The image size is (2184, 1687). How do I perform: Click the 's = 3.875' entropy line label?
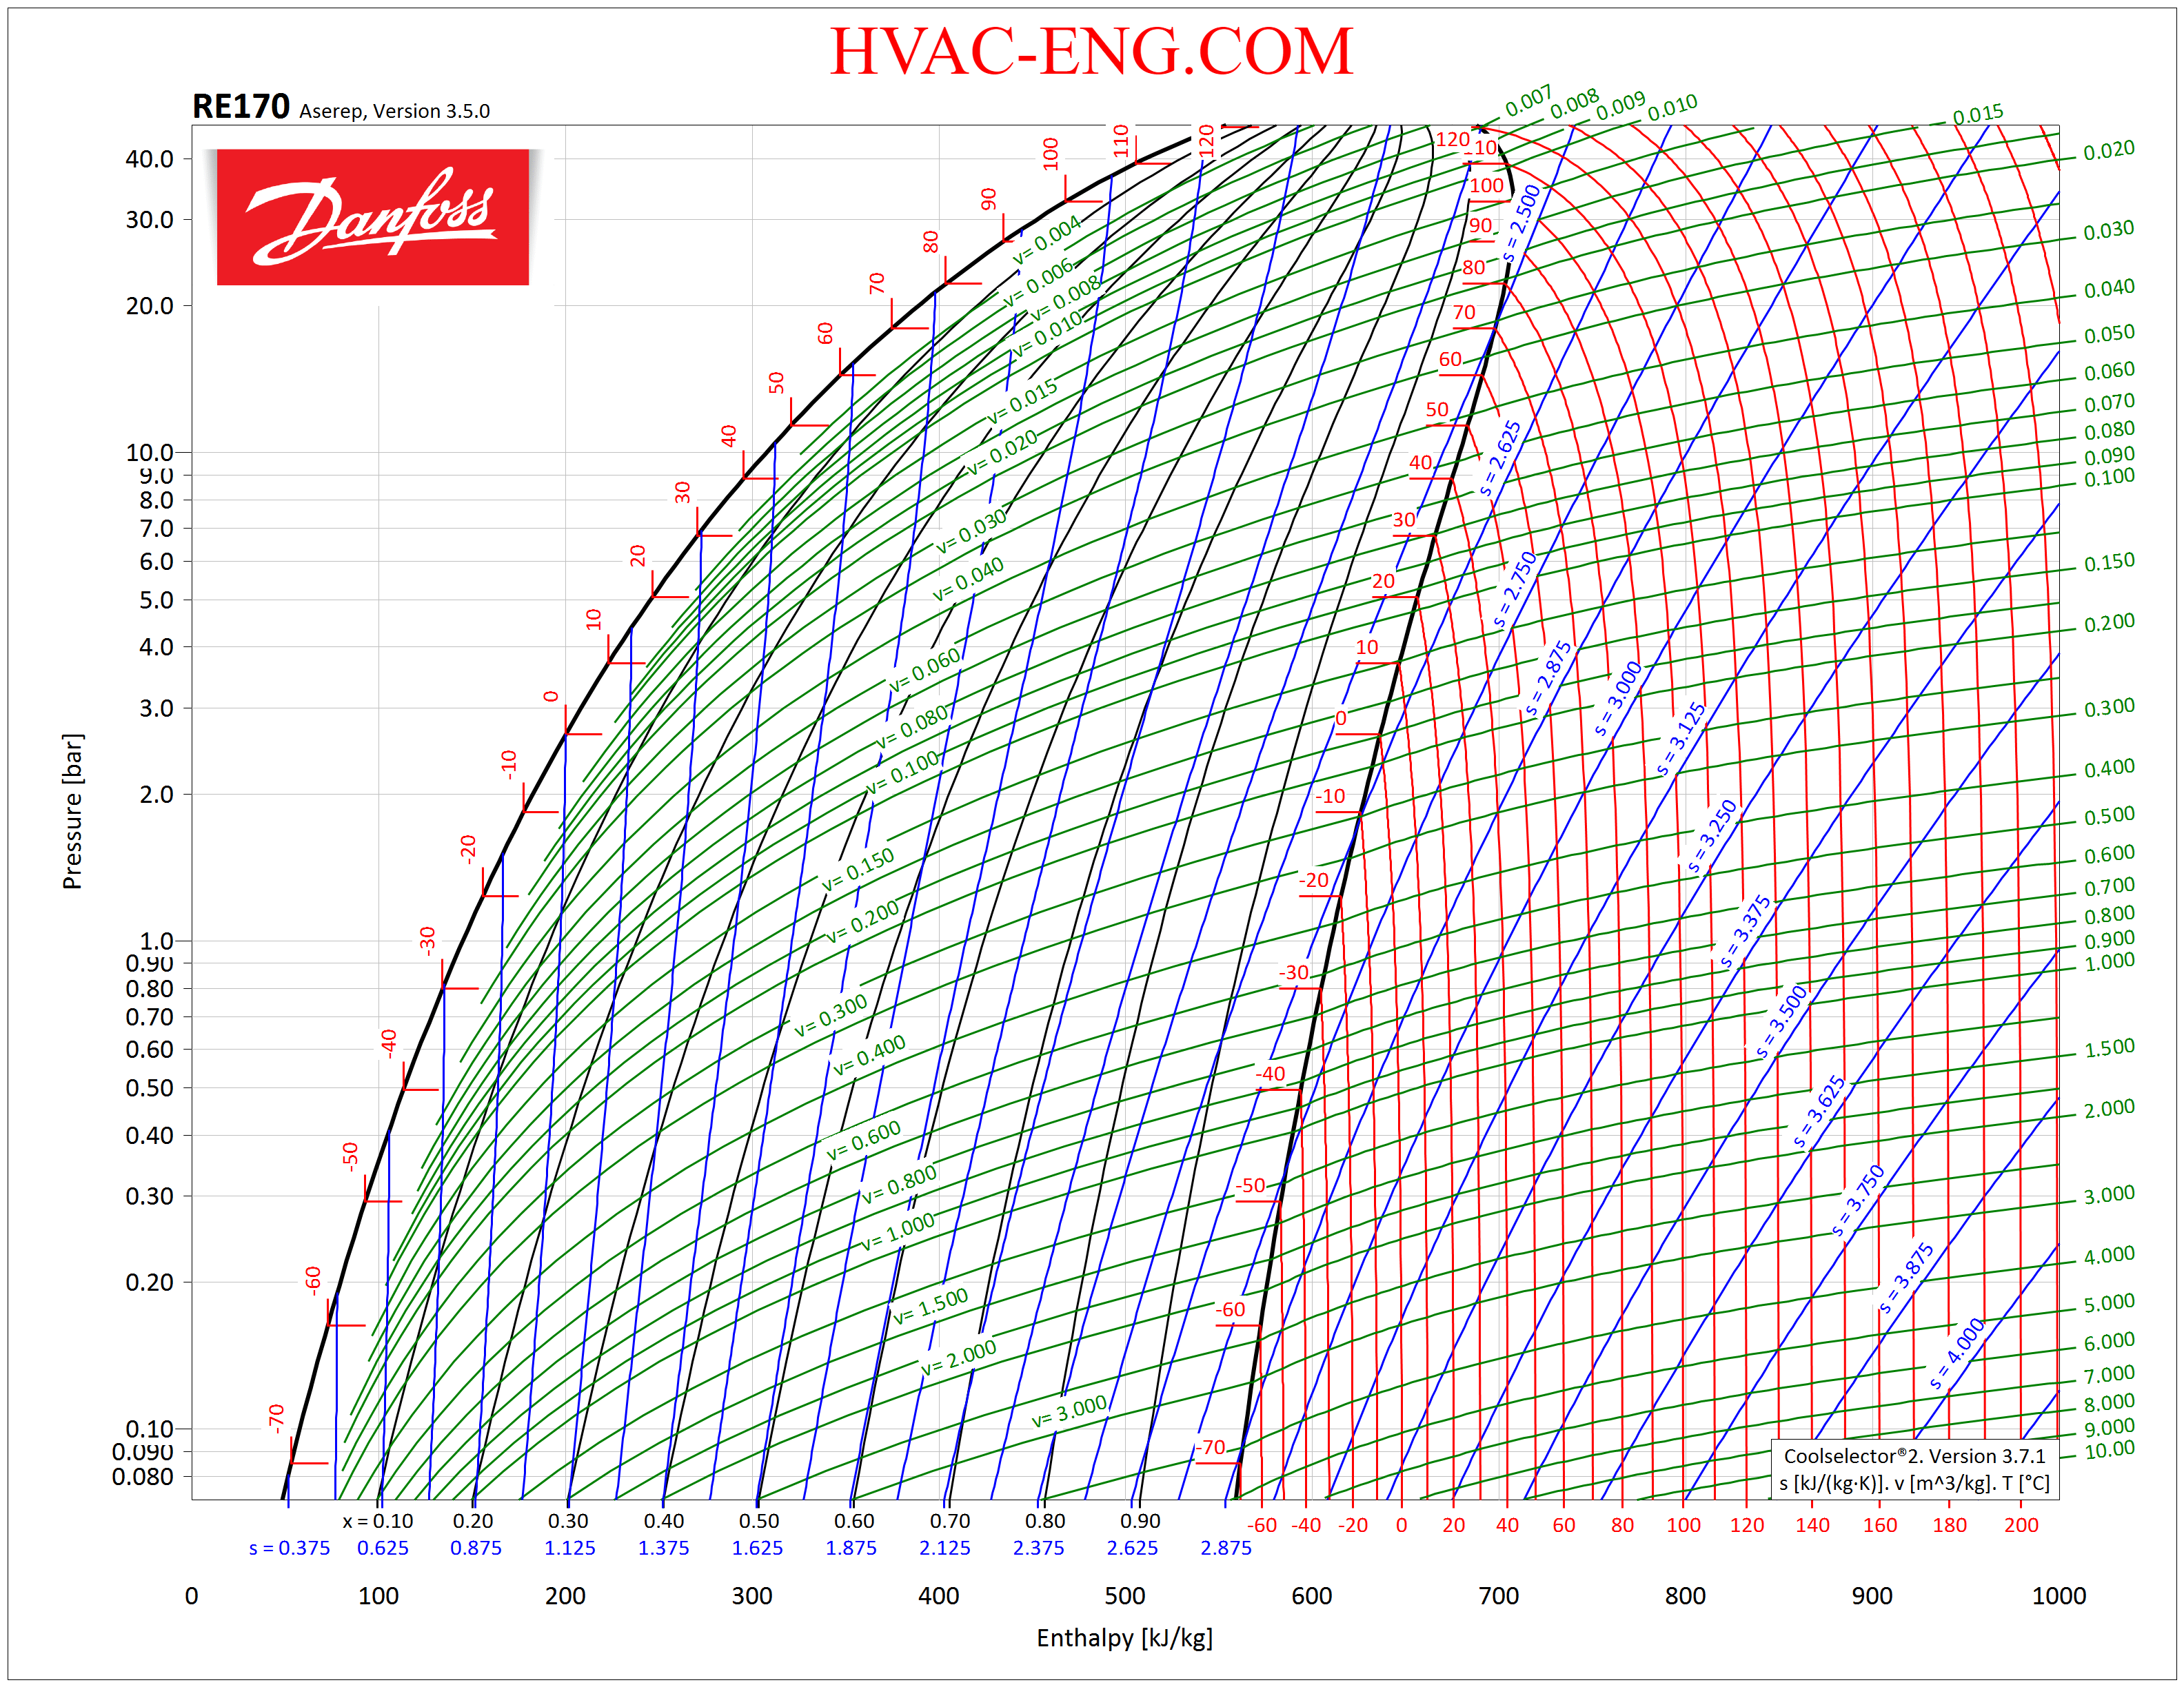pyautogui.click(x=1906, y=1278)
